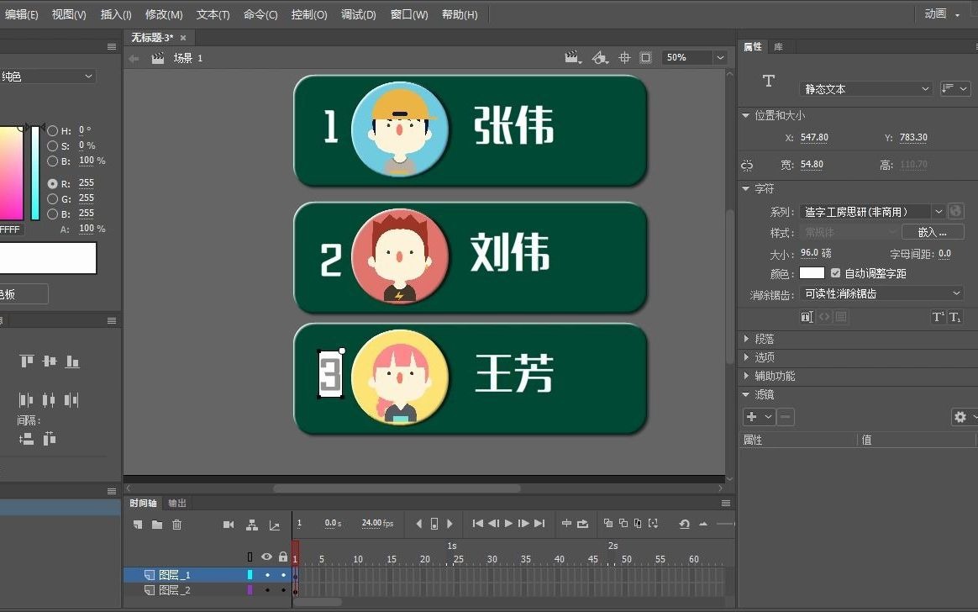Click the Insert Frames icon in timeline toolbar
This screenshot has height=612, width=978.
[567, 524]
